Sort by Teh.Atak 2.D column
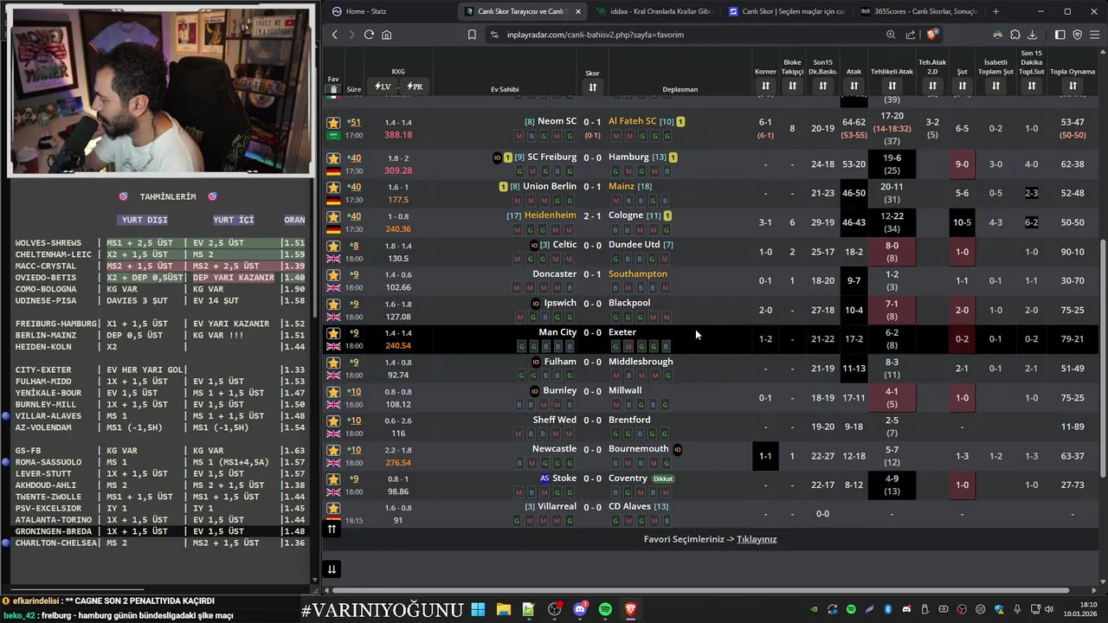This screenshot has height=623, width=1108. tap(932, 86)
